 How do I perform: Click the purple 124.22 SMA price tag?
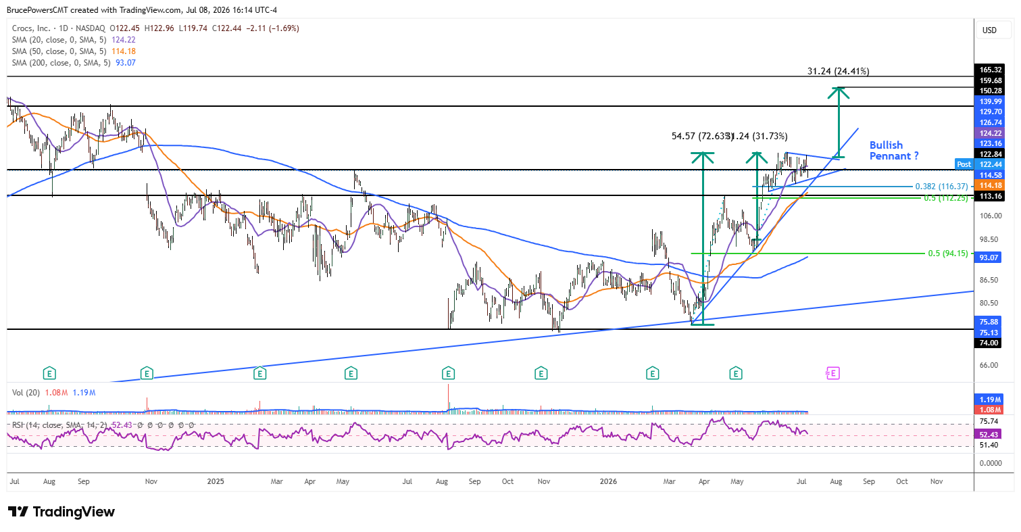(x=989, y=134)
